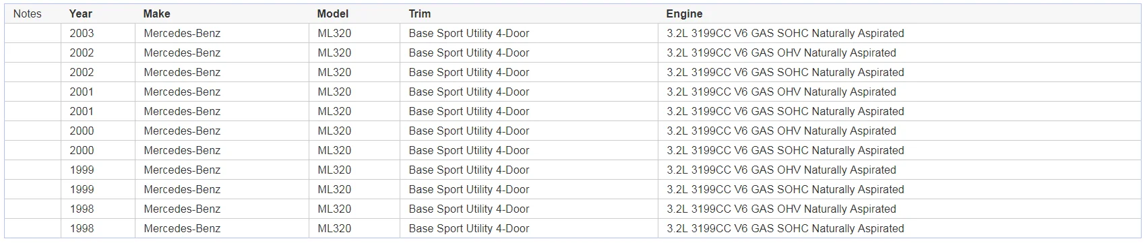Click the Notes column header
Viewport: 1145px width, 243px height.
point(27,13)
